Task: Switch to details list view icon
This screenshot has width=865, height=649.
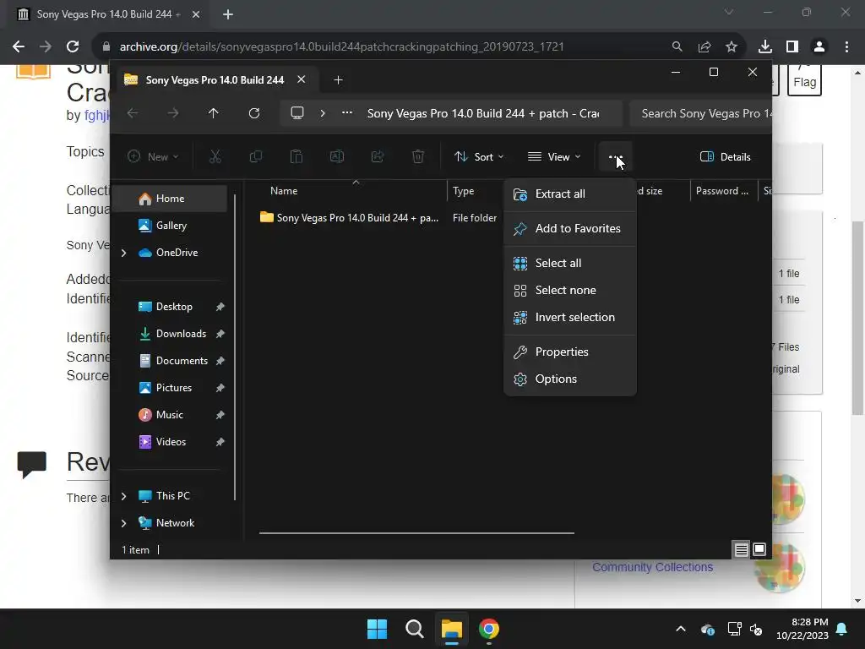Action: [741, 549]
